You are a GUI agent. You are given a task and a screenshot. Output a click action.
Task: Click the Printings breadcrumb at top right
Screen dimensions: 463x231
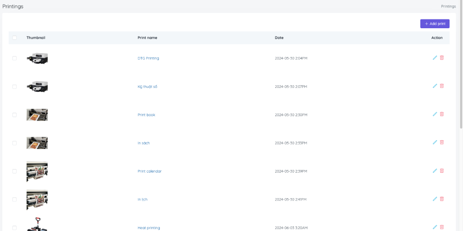tap(448, 6)
